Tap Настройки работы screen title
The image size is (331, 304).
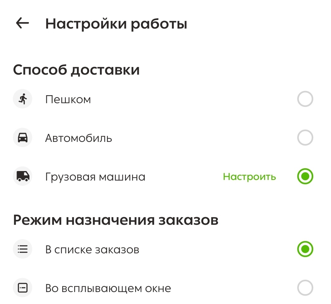click(x=116, y=23)
